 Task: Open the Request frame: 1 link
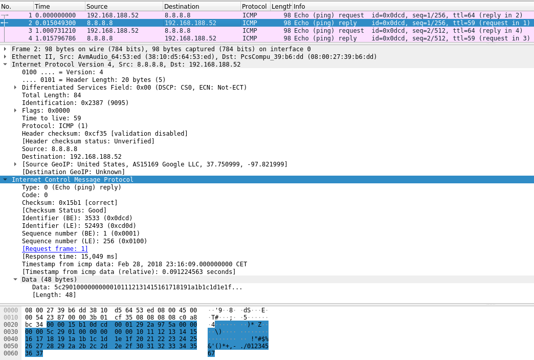55,249
